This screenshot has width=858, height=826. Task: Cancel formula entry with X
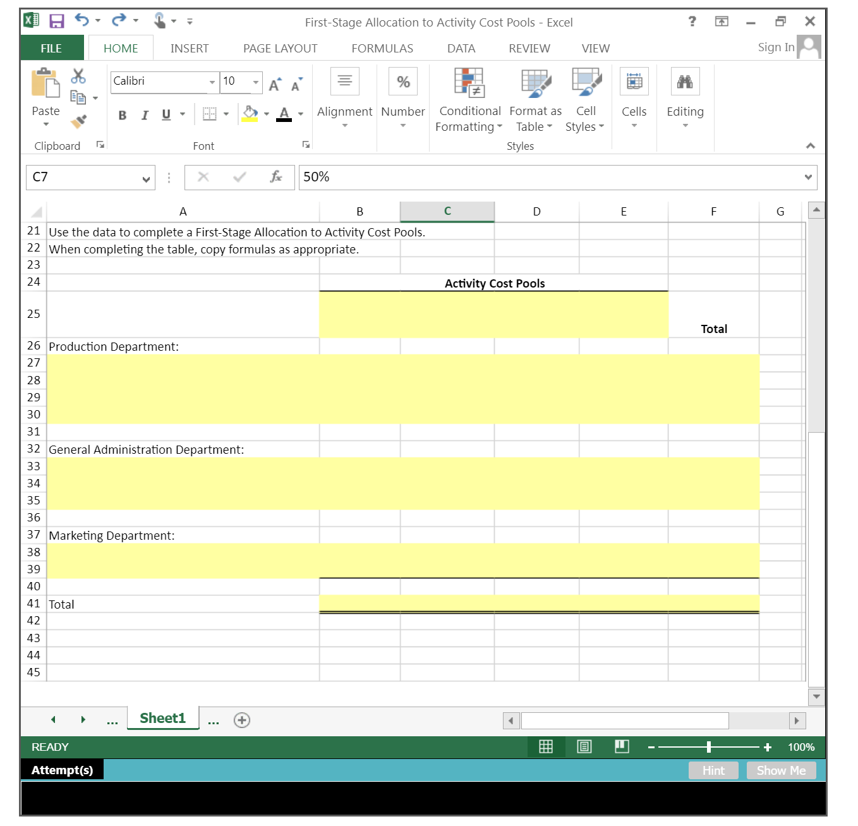click(x=203, y=177)
